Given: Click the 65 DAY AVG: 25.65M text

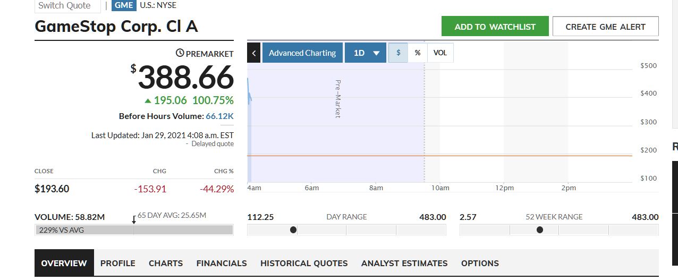Looking at the screenshot, I should tap(172, 215).
